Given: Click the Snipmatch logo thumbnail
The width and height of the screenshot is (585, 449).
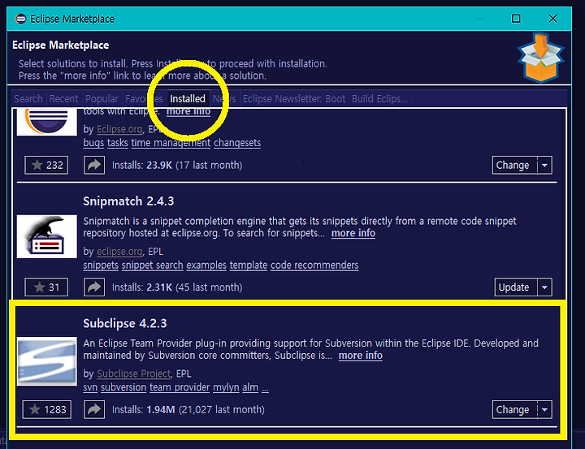Looking at the screenshot, I should coord(47,236).
